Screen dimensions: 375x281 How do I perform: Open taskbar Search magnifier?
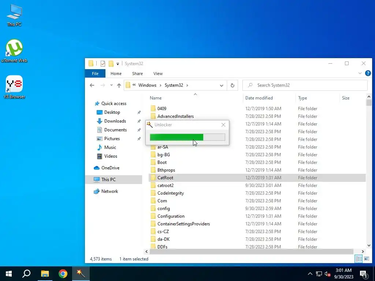pos(26,274)
